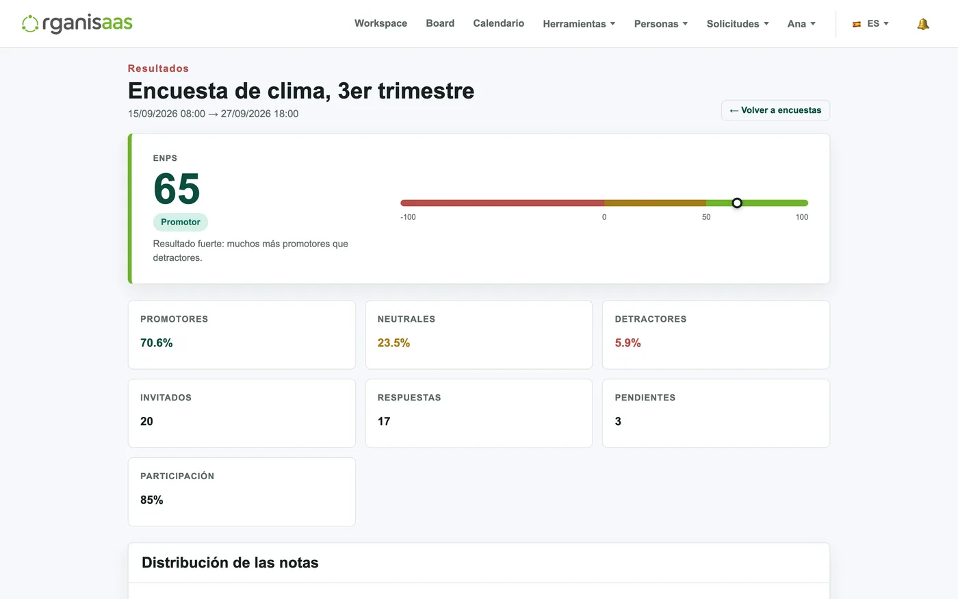The width and height of the screenshot is (958, 599).
Task: Click the Pendientes value 3
Action: [618, 422]
